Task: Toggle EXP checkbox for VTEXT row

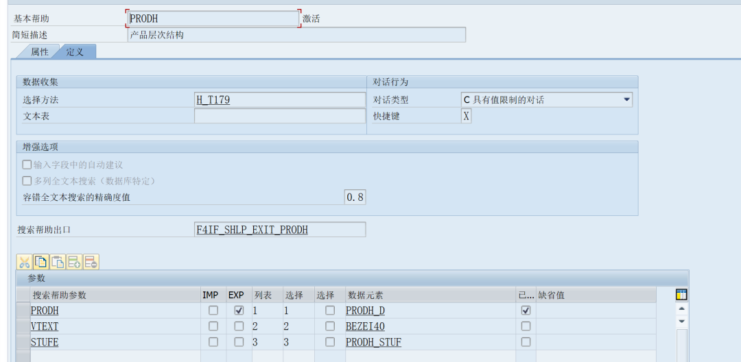Action: point(239,326)
